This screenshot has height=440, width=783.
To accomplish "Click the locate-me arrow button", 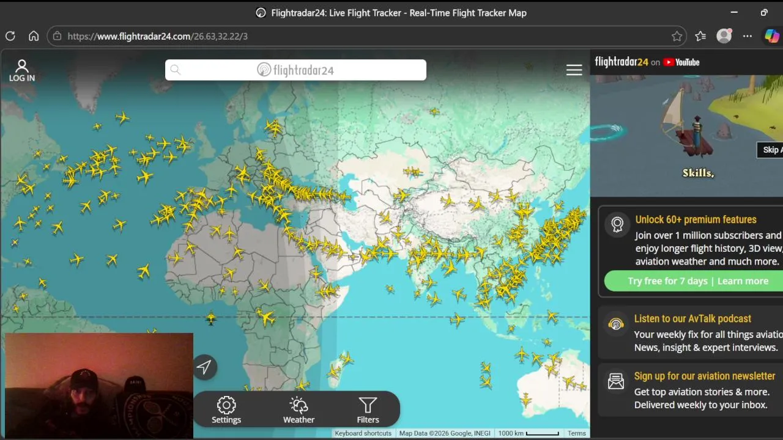I will point(204,367).
